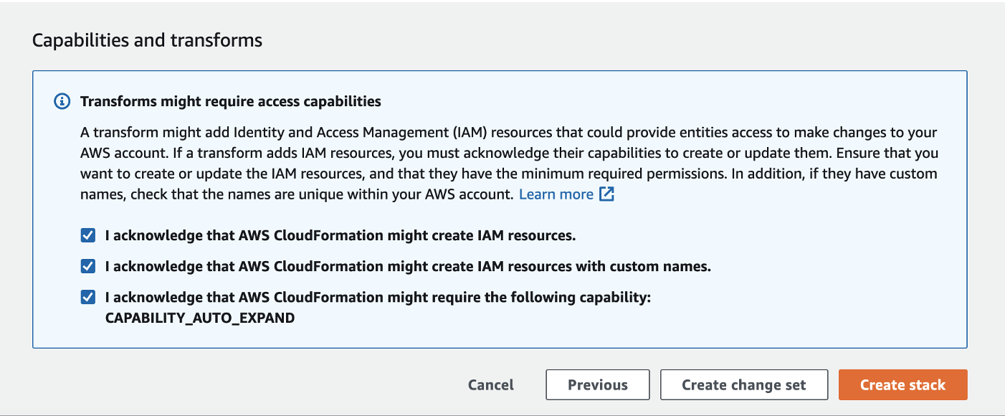Image resolution: width=1005 pixels, height=416 pixels.
Task: Click 'A transform might add' at the description start
Action: 143,133
